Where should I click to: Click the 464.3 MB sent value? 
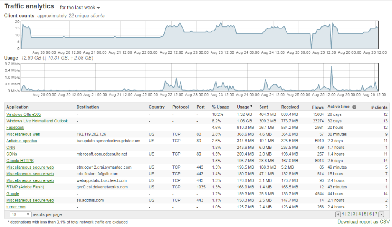(268, 114)
